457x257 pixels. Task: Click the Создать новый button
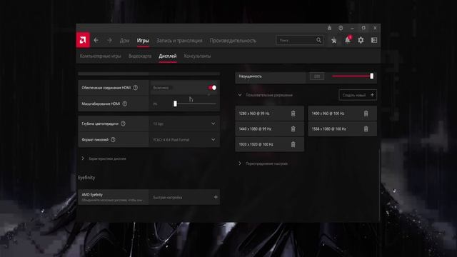coord(358,95)
